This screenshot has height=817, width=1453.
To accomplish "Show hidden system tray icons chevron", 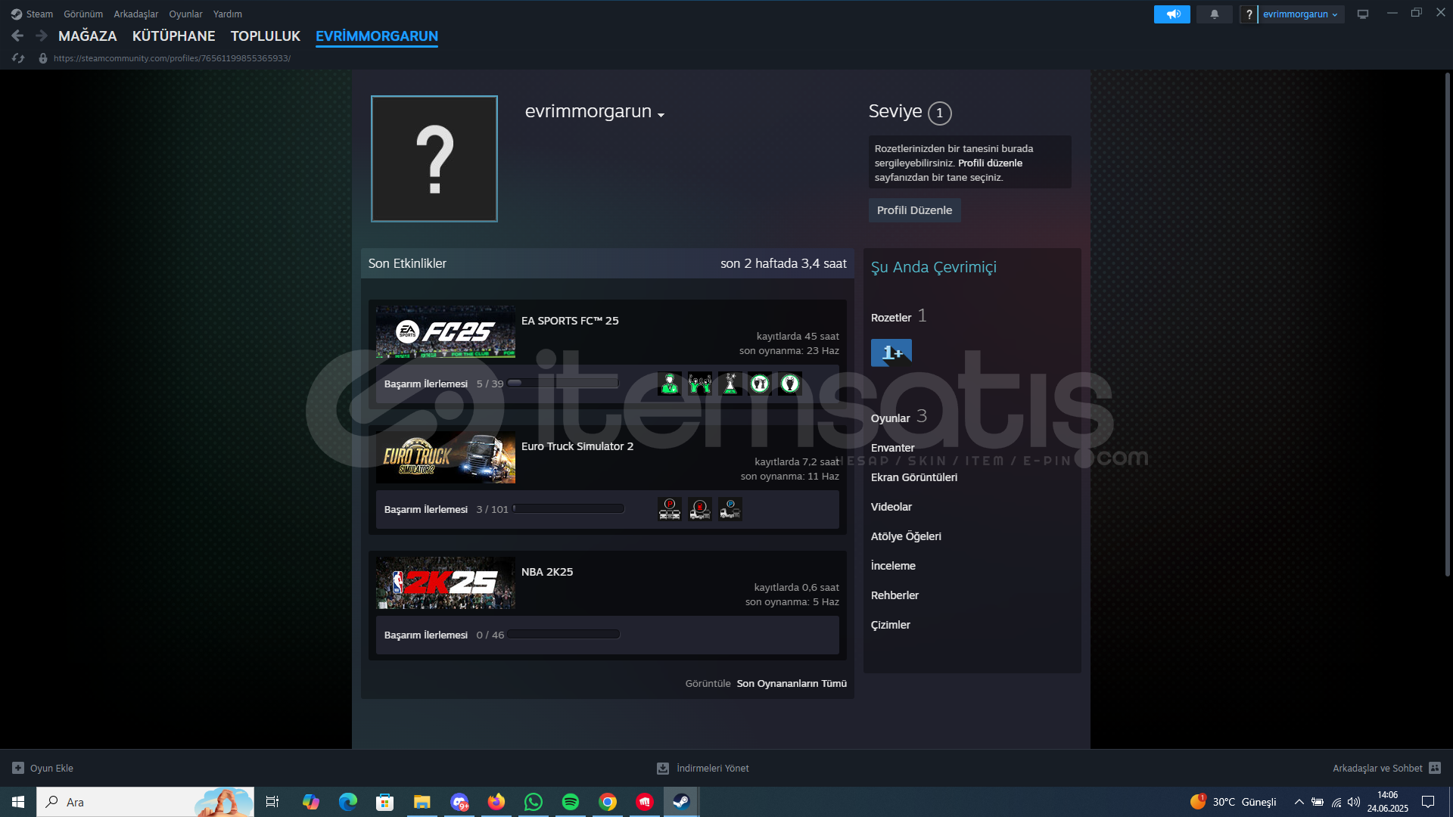I will tap(1299, 802).
